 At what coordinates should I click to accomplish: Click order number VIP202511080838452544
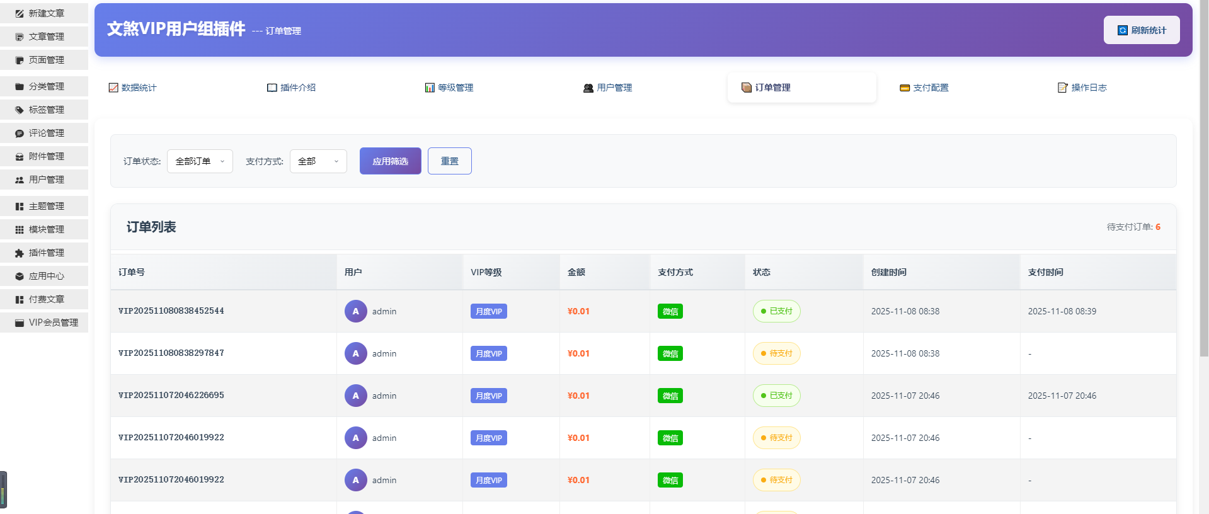(171, 311)
